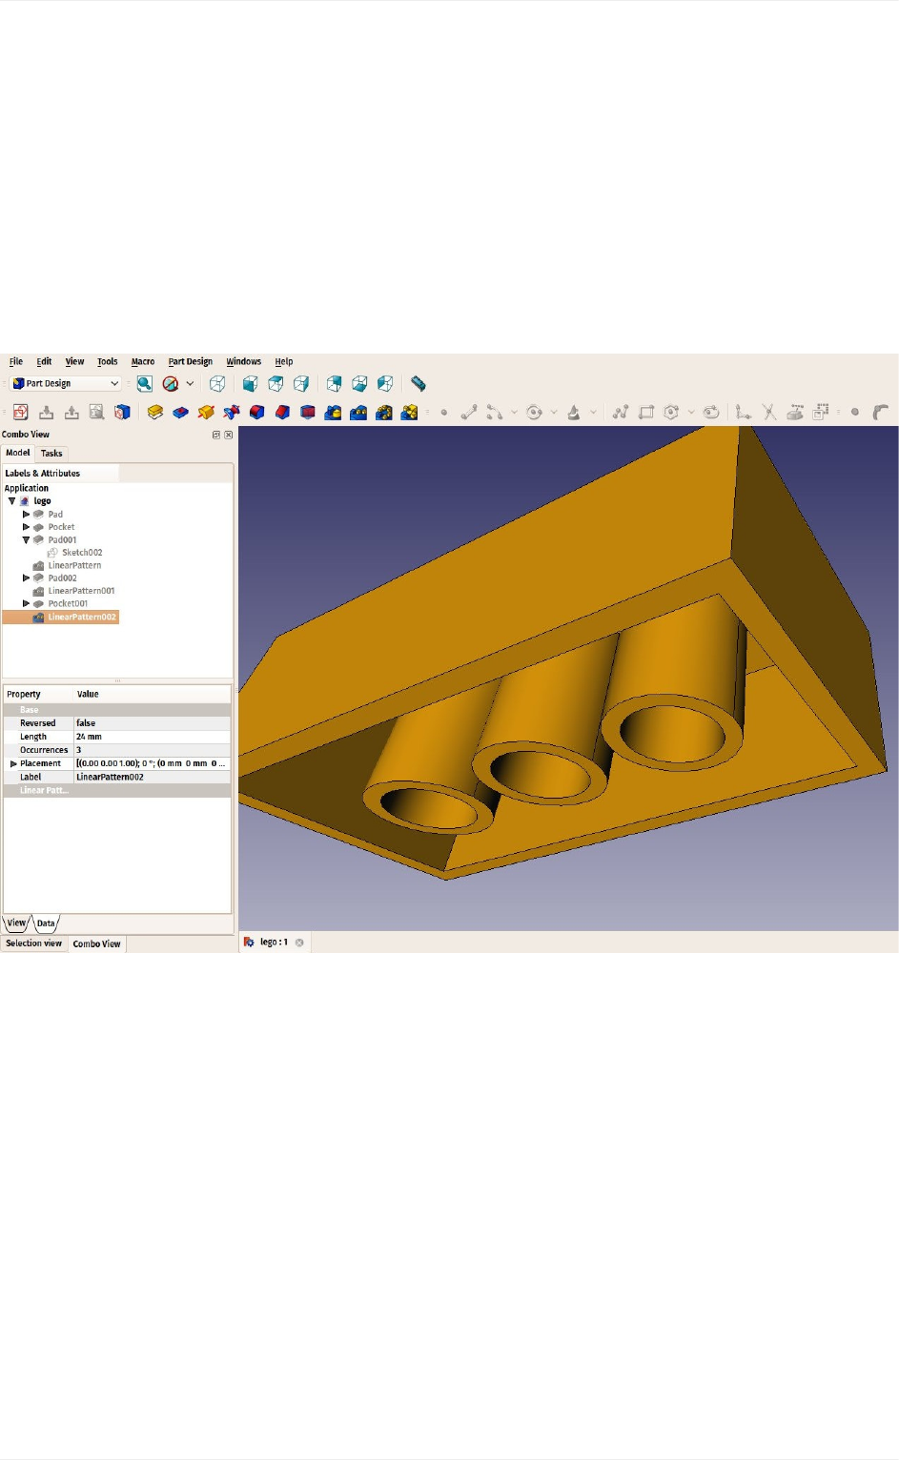Expand the Pocket tree item
Image resolution: width=899 pixels, height=1460 pixels.
point(26,527)
